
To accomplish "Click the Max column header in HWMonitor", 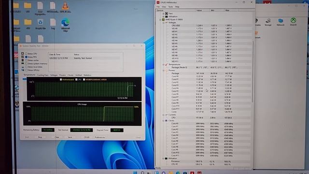I will point(231,10).
